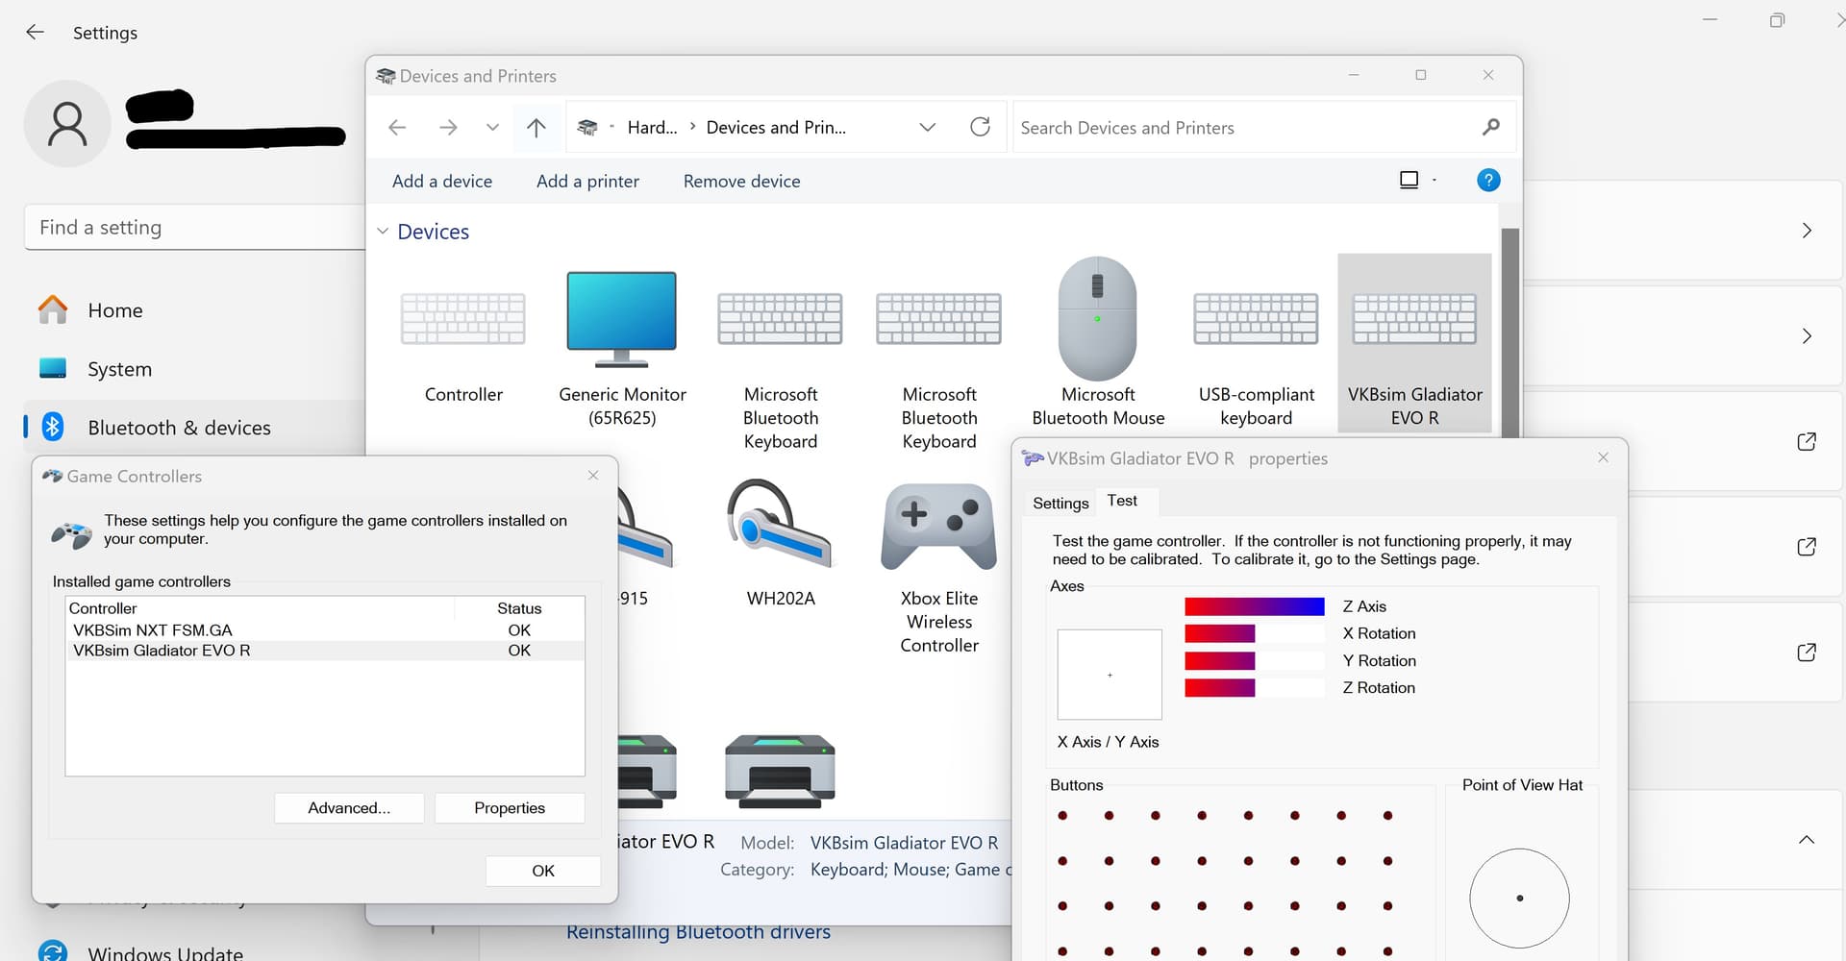Click the Settings back arrow
Viewport: 1846px width, 961px height.
pyautogui.click(x=35, y=32)
